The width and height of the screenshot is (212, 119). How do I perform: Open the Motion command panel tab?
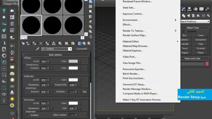pos(195,9)
